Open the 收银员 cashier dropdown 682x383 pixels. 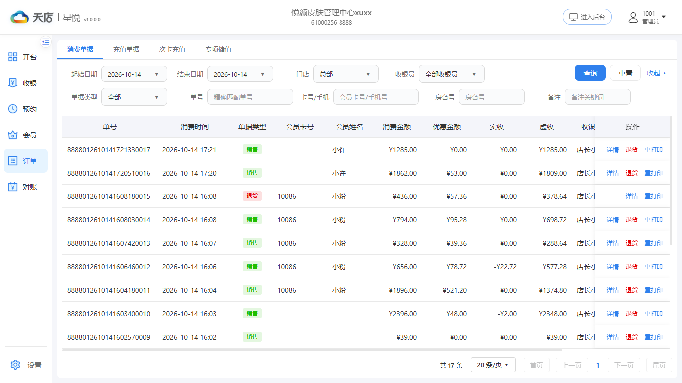pos(452,74)
